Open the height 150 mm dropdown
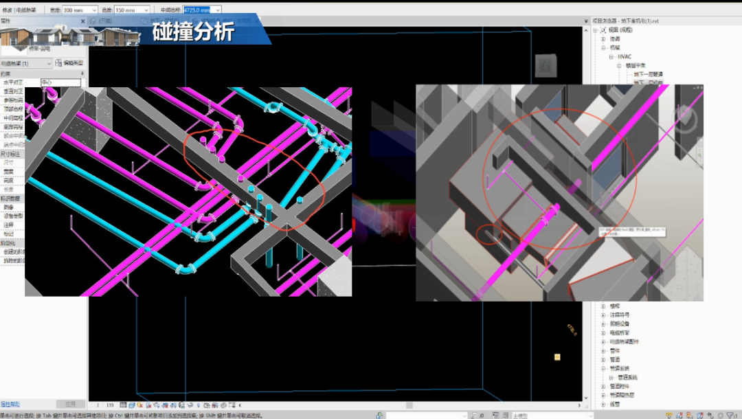Image resolution: width=742 pixels, height=419 pixels. (146, 10)
